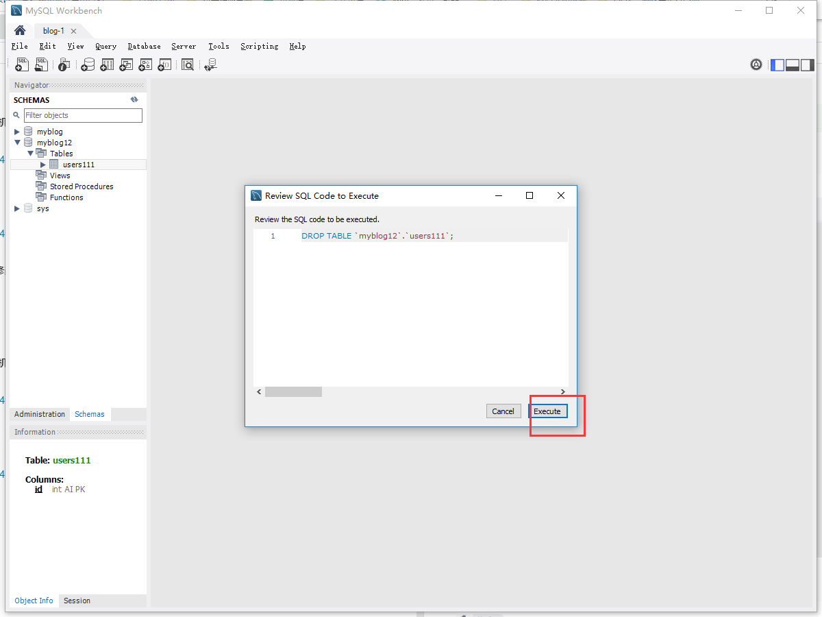Select the myblog12 schema name
The width and height of the screenshot is (822, 617).
click(54, 143)
